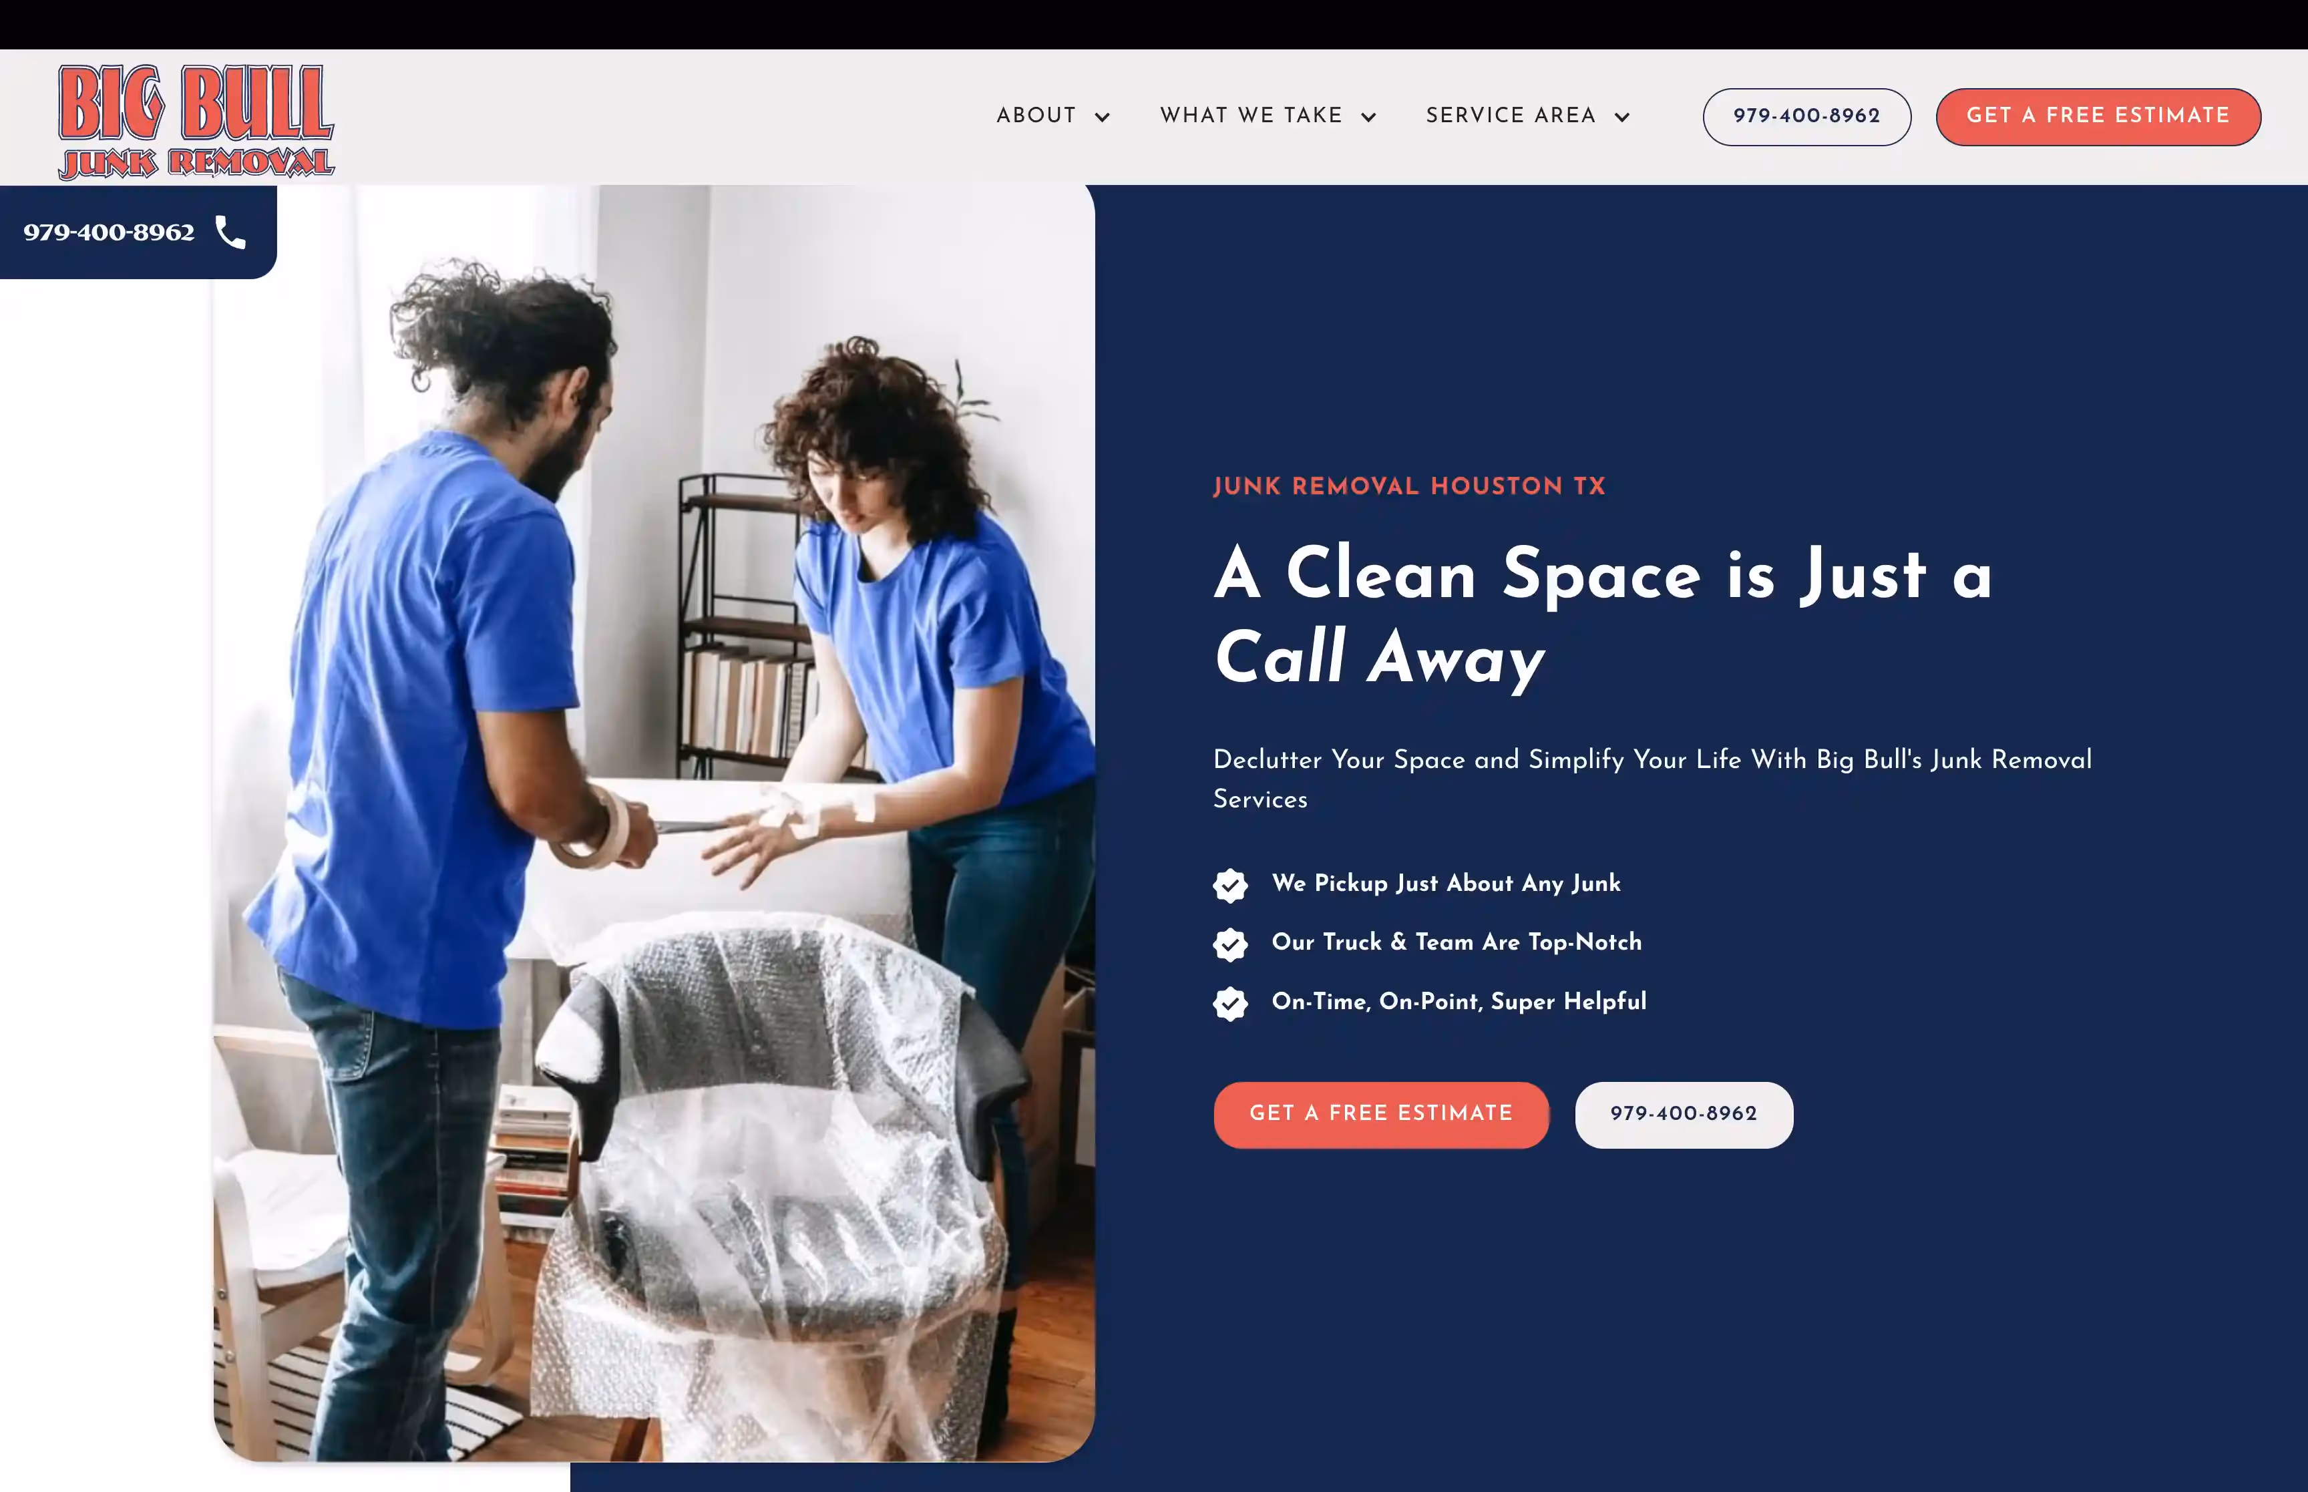Screen dimensions: 2308x1492
Task: Click header Get A Free Estimate button
Action: (x=2098, y=116)
